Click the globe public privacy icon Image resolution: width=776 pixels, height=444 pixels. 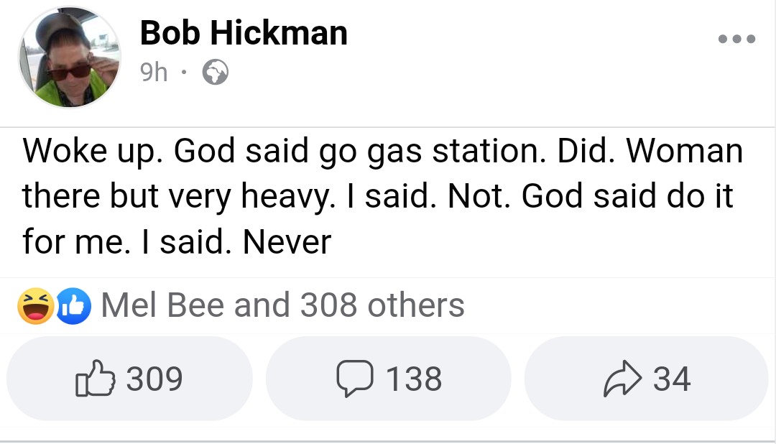[216, 73]
